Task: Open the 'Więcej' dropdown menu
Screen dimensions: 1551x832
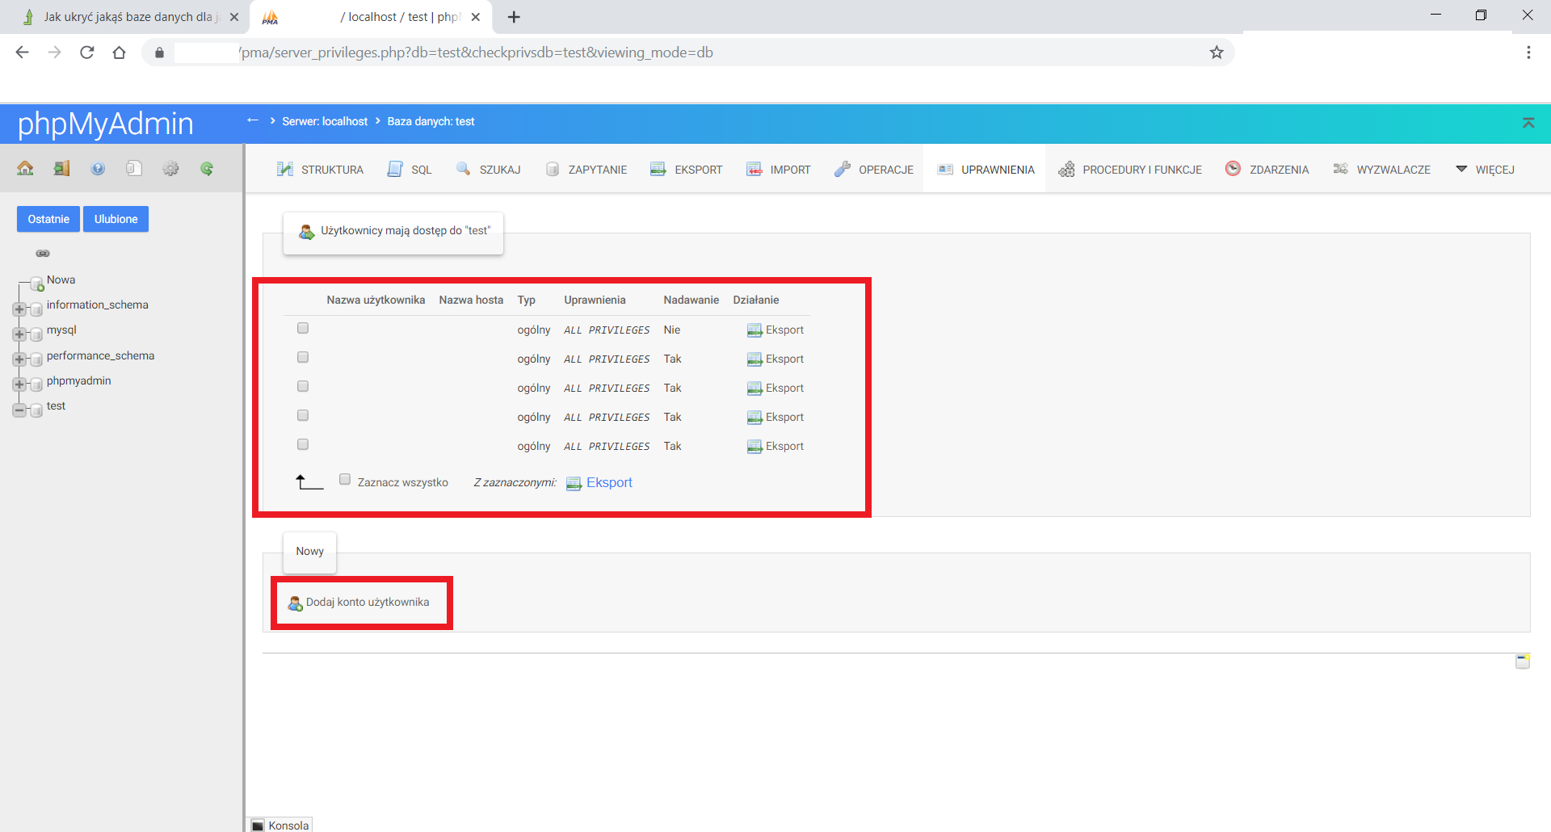Action: tap(1485, 170)
